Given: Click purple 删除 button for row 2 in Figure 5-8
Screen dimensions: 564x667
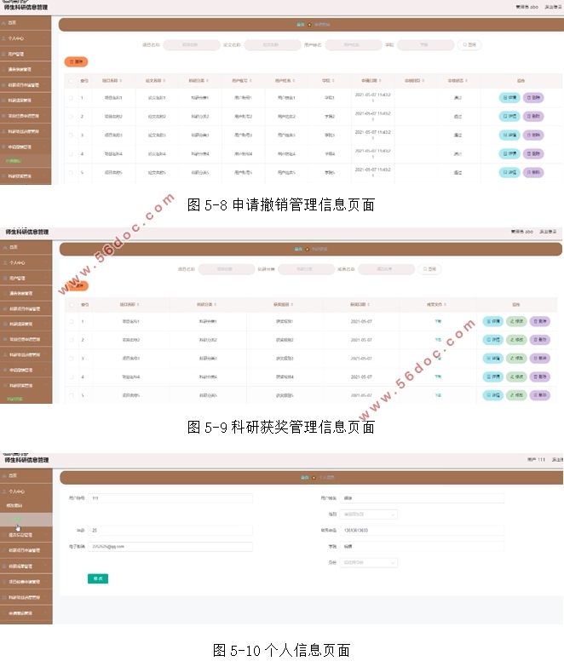Looking at the screenshot, I should point(533,117).
